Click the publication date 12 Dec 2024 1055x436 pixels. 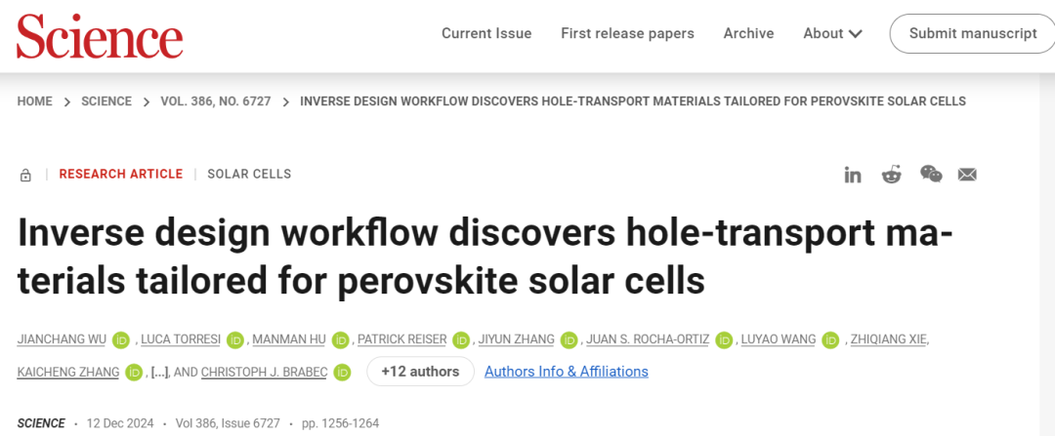click(x=120, y=423)
